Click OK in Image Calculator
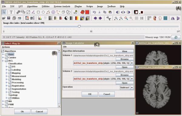Viewport: 182px width, 116px height. pyautogui.click(x=90, y=94)
